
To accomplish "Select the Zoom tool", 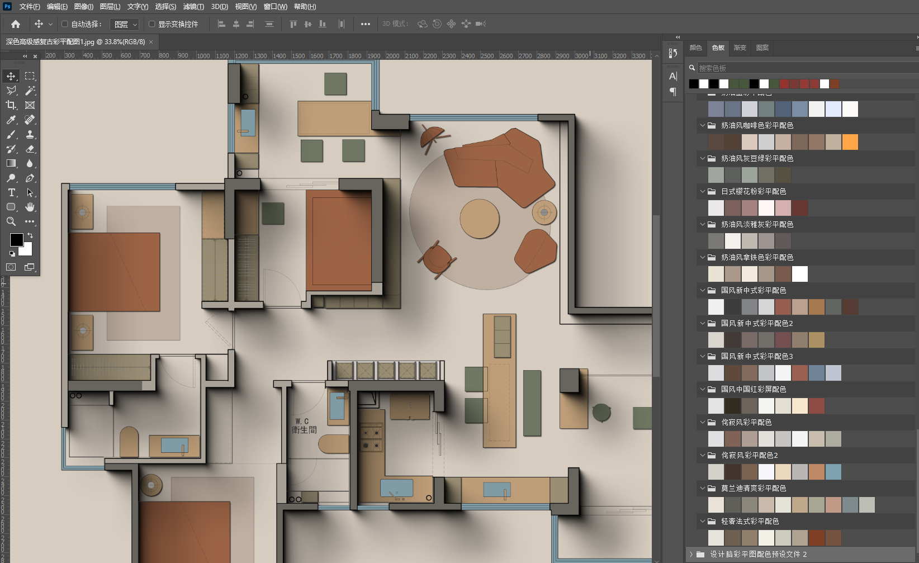I will (11, 221).
